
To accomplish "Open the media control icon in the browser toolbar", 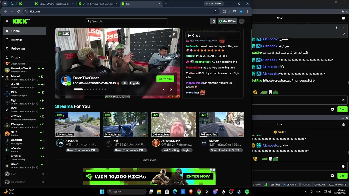I will (234, 11).
